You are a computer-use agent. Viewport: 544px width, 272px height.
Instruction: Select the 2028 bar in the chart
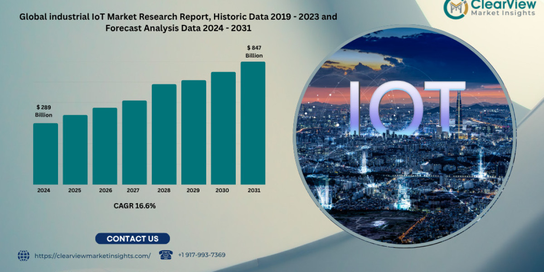pos(164,134)
